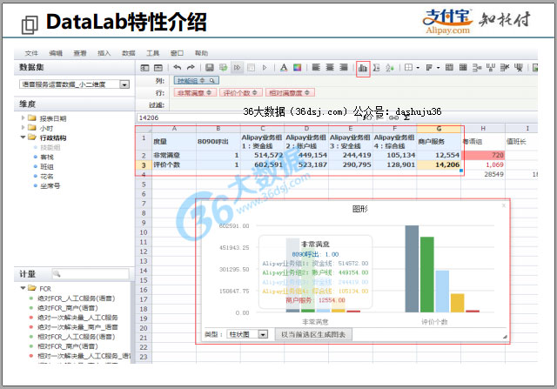Screen dimensions: 557x389
Task: Expand the 报表日期 dimension folder
Action: tap(23, 117)
